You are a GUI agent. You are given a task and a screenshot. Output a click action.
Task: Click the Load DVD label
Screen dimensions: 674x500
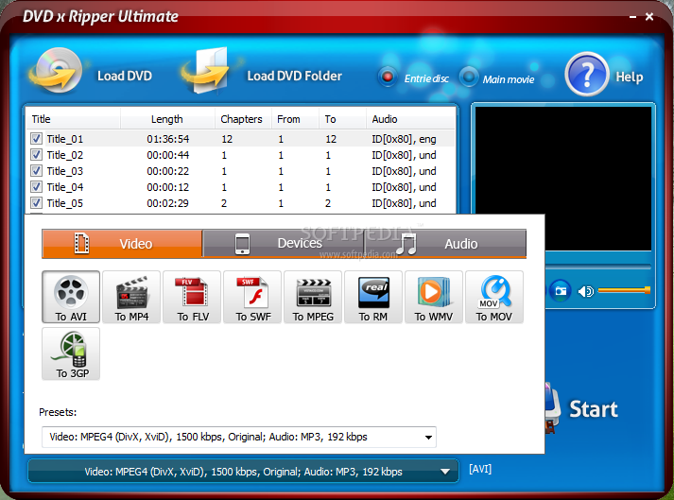click(125, 77)
